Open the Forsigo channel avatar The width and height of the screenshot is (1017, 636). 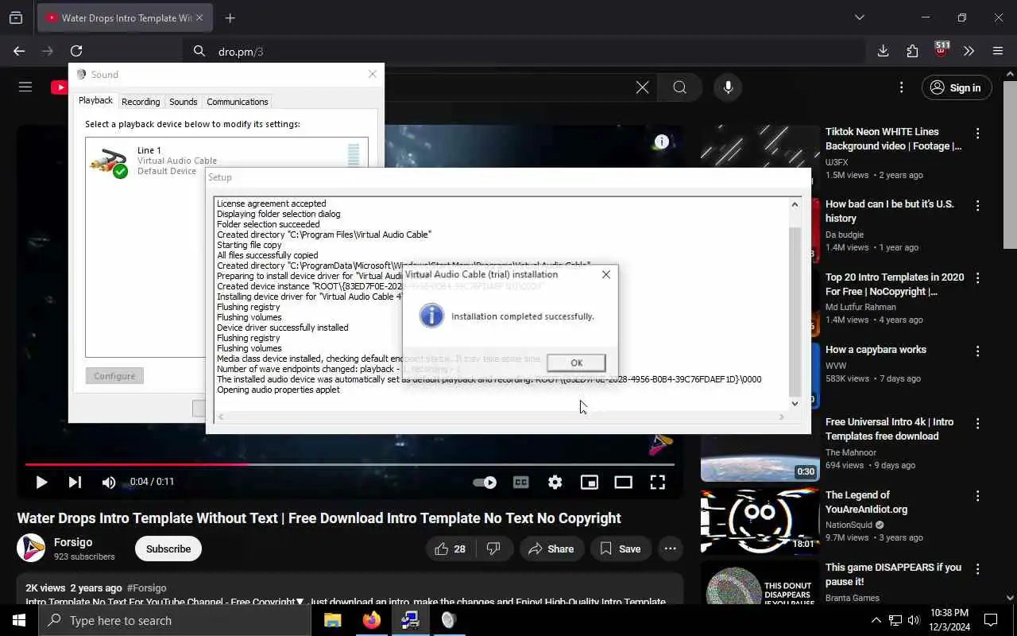(32, 548)
